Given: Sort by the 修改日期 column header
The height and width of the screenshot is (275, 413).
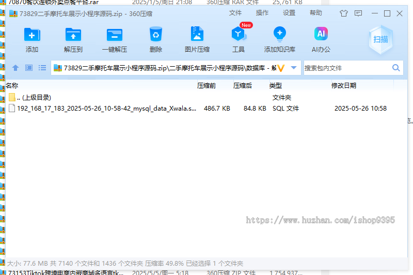Looking at the screenshot, I should 344,86.
